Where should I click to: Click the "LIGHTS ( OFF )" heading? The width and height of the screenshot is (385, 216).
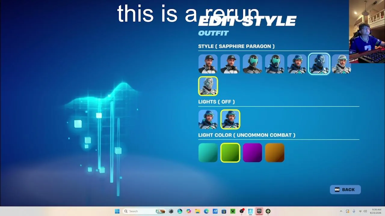click(217, 102)
